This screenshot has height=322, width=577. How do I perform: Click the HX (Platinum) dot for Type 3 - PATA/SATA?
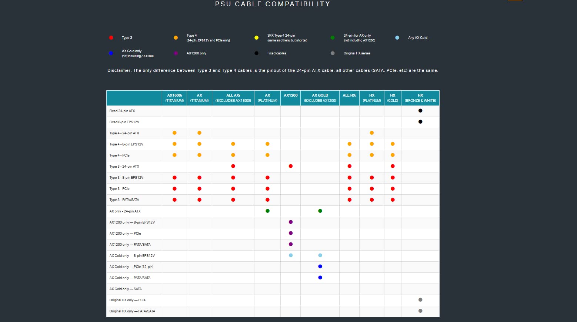point(372,200)
